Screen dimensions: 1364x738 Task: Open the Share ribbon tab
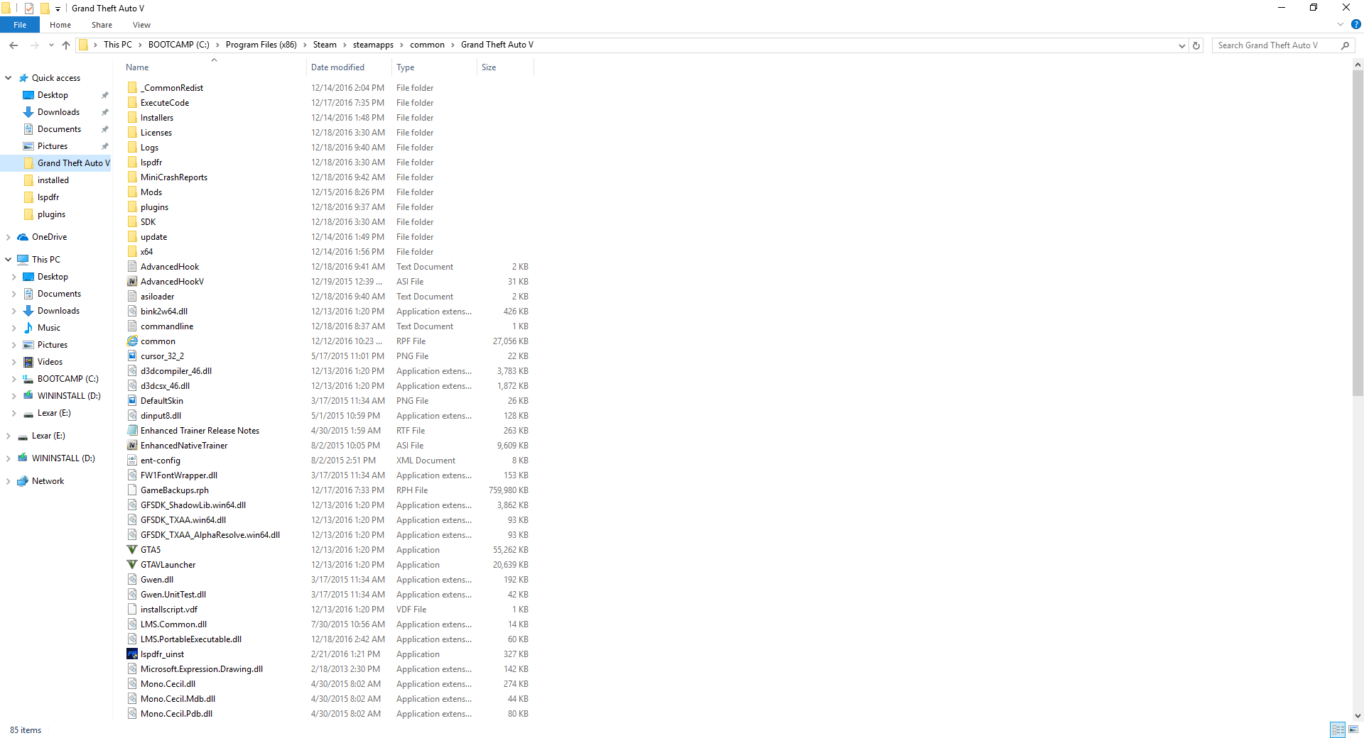pyautogui.click(x=102, y=25)
